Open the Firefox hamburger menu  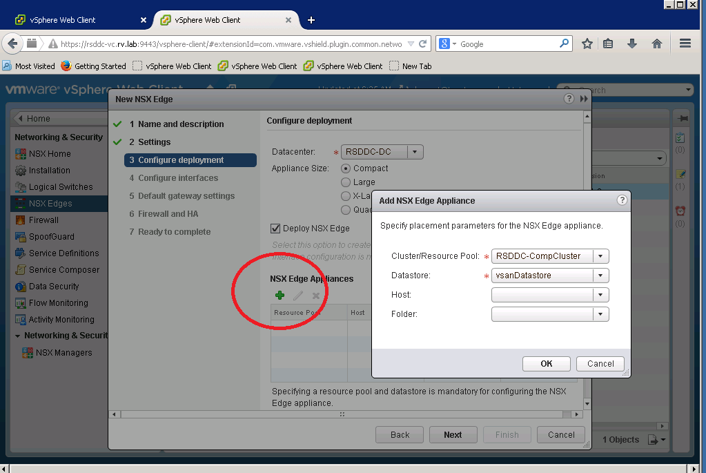click(x=685, y=44)
